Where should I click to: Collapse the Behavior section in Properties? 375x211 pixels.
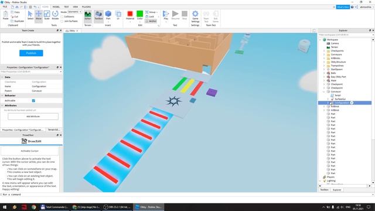point(2,96)
